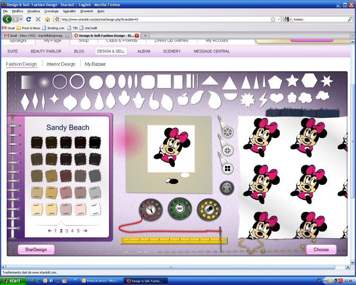Viewport: 356px width, 285px height.
Task: Click the magnifier zoom spool
Action: click(151, 209)
